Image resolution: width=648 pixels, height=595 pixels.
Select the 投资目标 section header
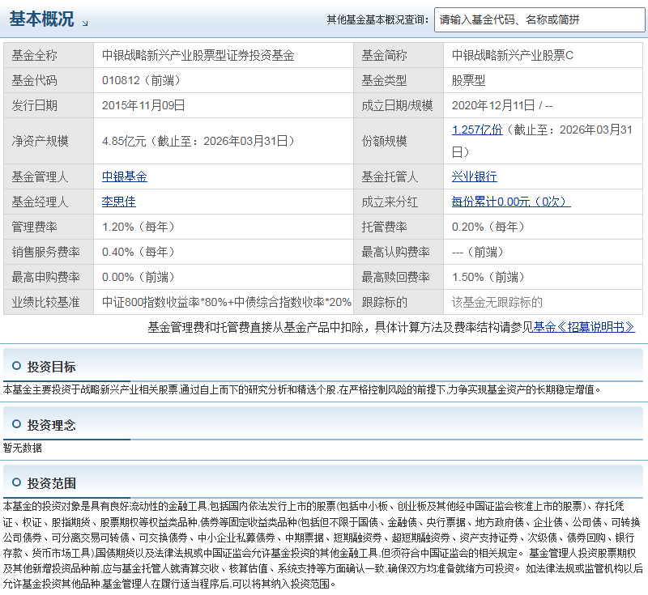tap(52, 367)
